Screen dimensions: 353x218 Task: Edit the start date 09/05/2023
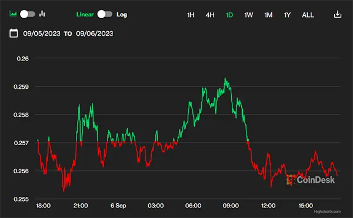42,33
